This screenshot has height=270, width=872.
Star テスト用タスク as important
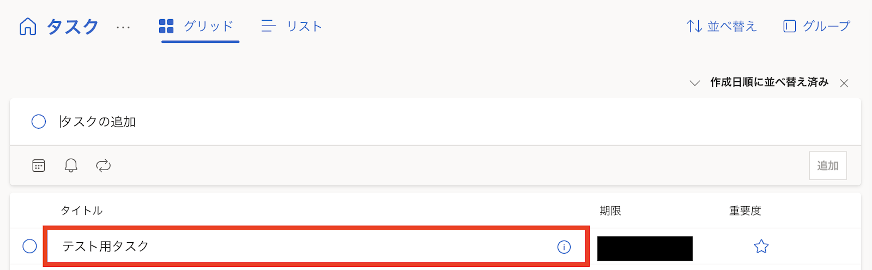(x=761, y=247)
